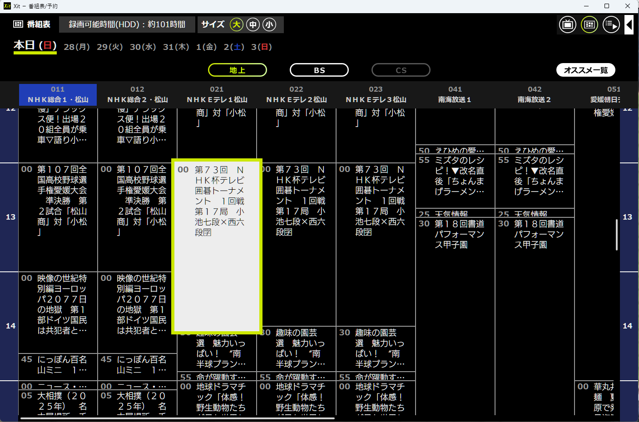Open the TV viewing screen icon
Screen dimensions: 639x422
[568, 25]
